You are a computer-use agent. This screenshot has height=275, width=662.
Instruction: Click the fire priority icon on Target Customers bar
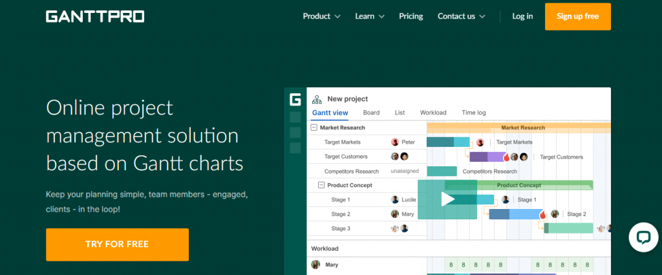click(x=507, y=157)
